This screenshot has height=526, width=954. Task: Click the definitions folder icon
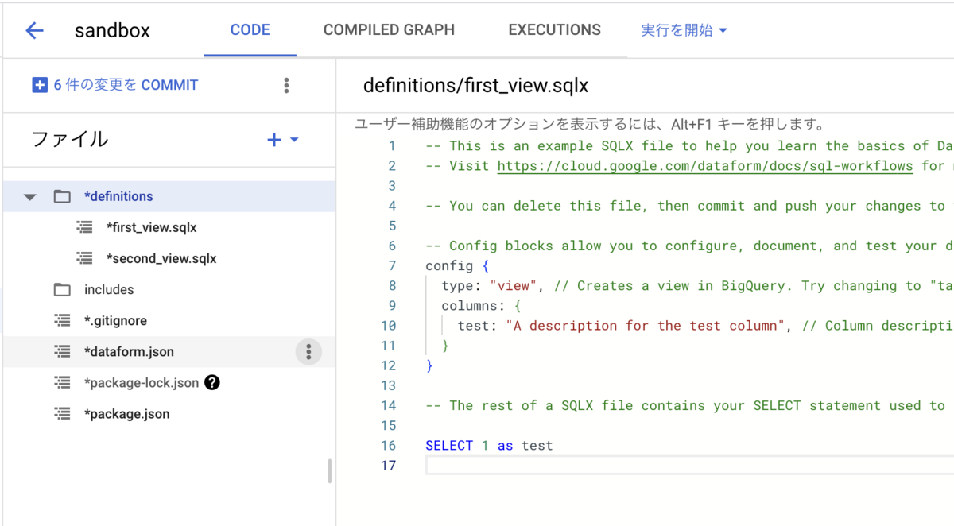pos(62,196)
